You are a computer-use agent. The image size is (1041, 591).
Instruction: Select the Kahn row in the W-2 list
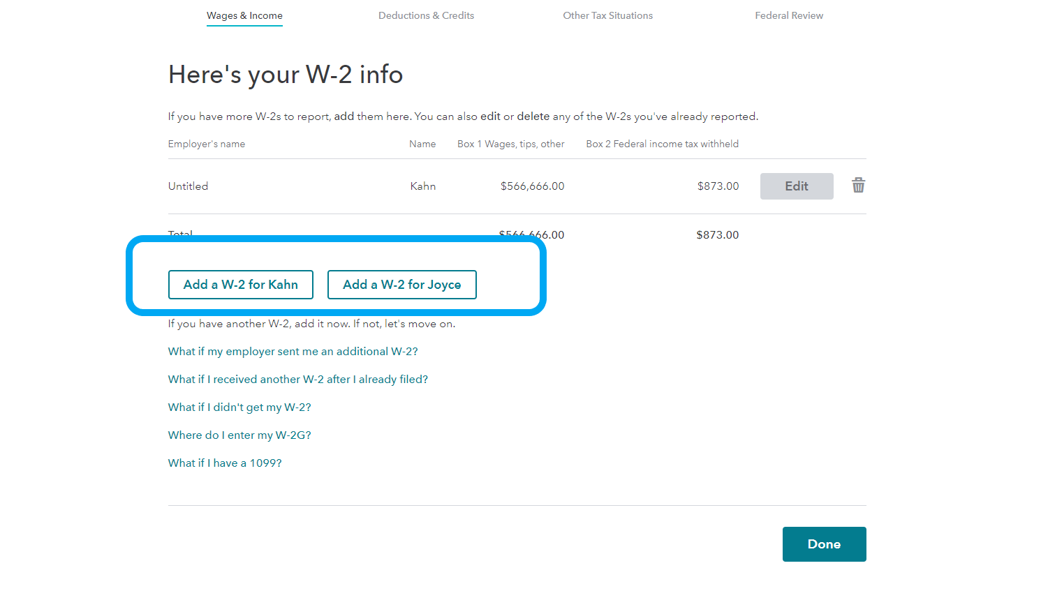(x=422, y=186)
